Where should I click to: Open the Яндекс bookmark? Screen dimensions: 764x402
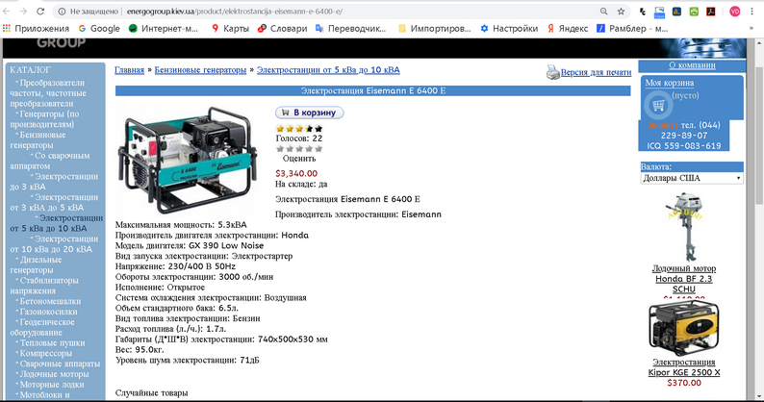568,29
